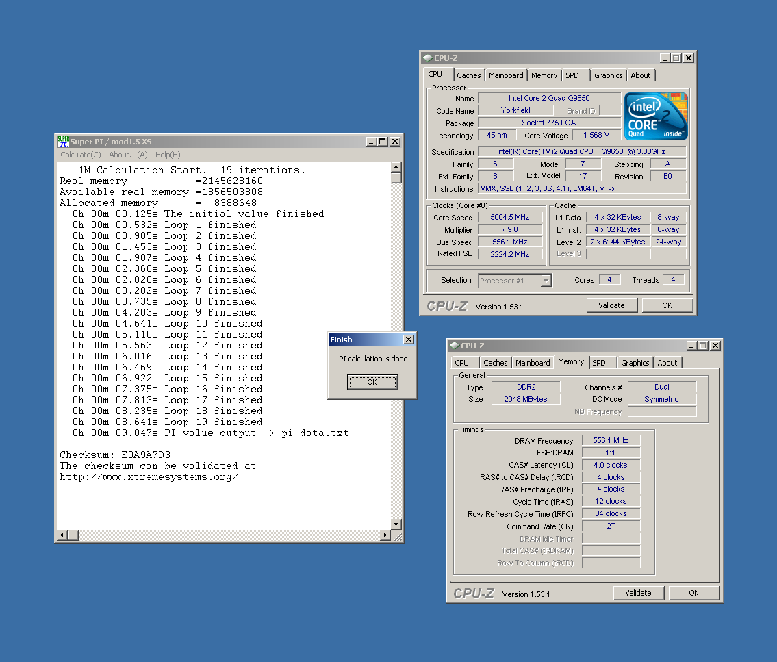Click the Multiplier value 'x 9.0'

click(x=510, y=230)
